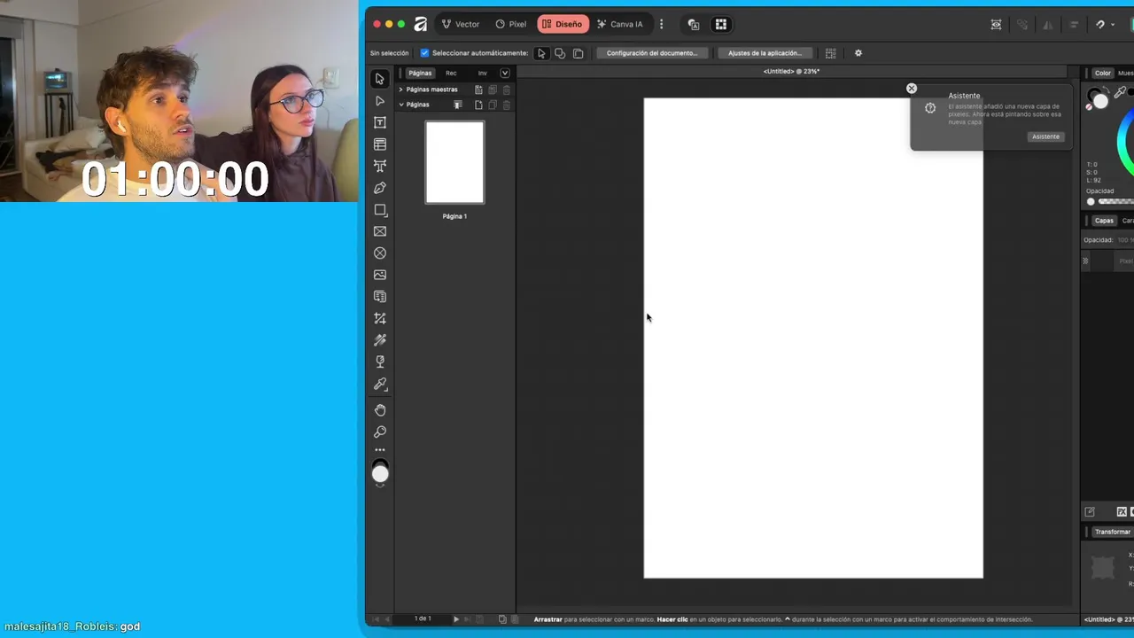Open the studio grid icon in top bar

click(x=721, y=24)
